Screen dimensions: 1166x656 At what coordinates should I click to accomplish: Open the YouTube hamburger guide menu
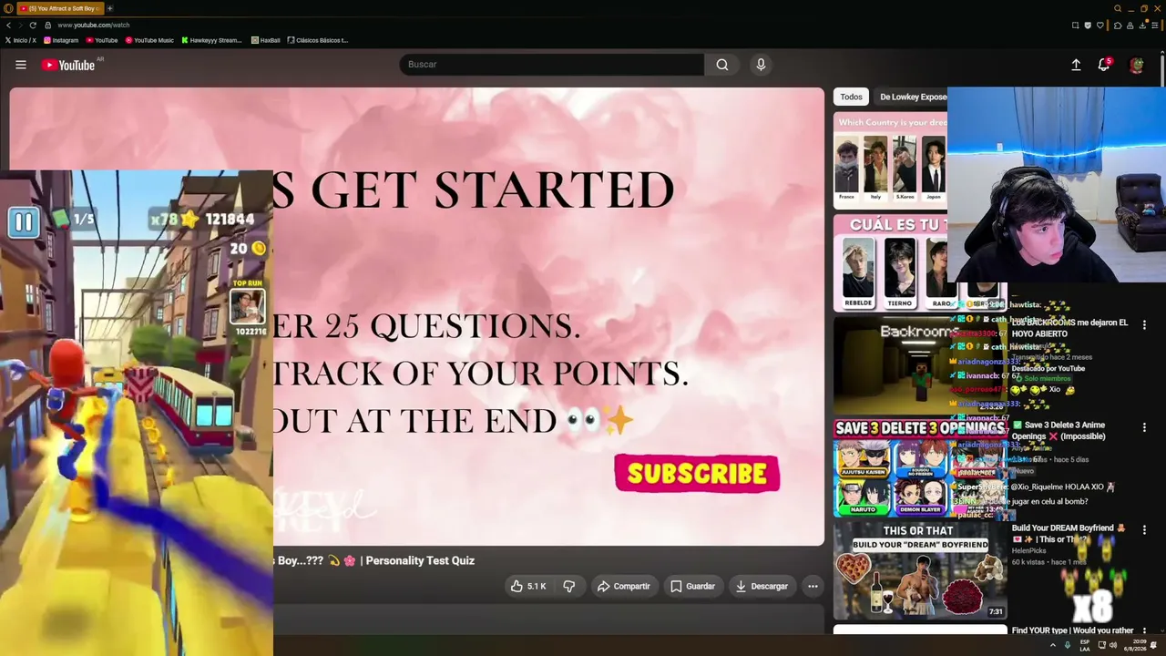pos(21,65)
